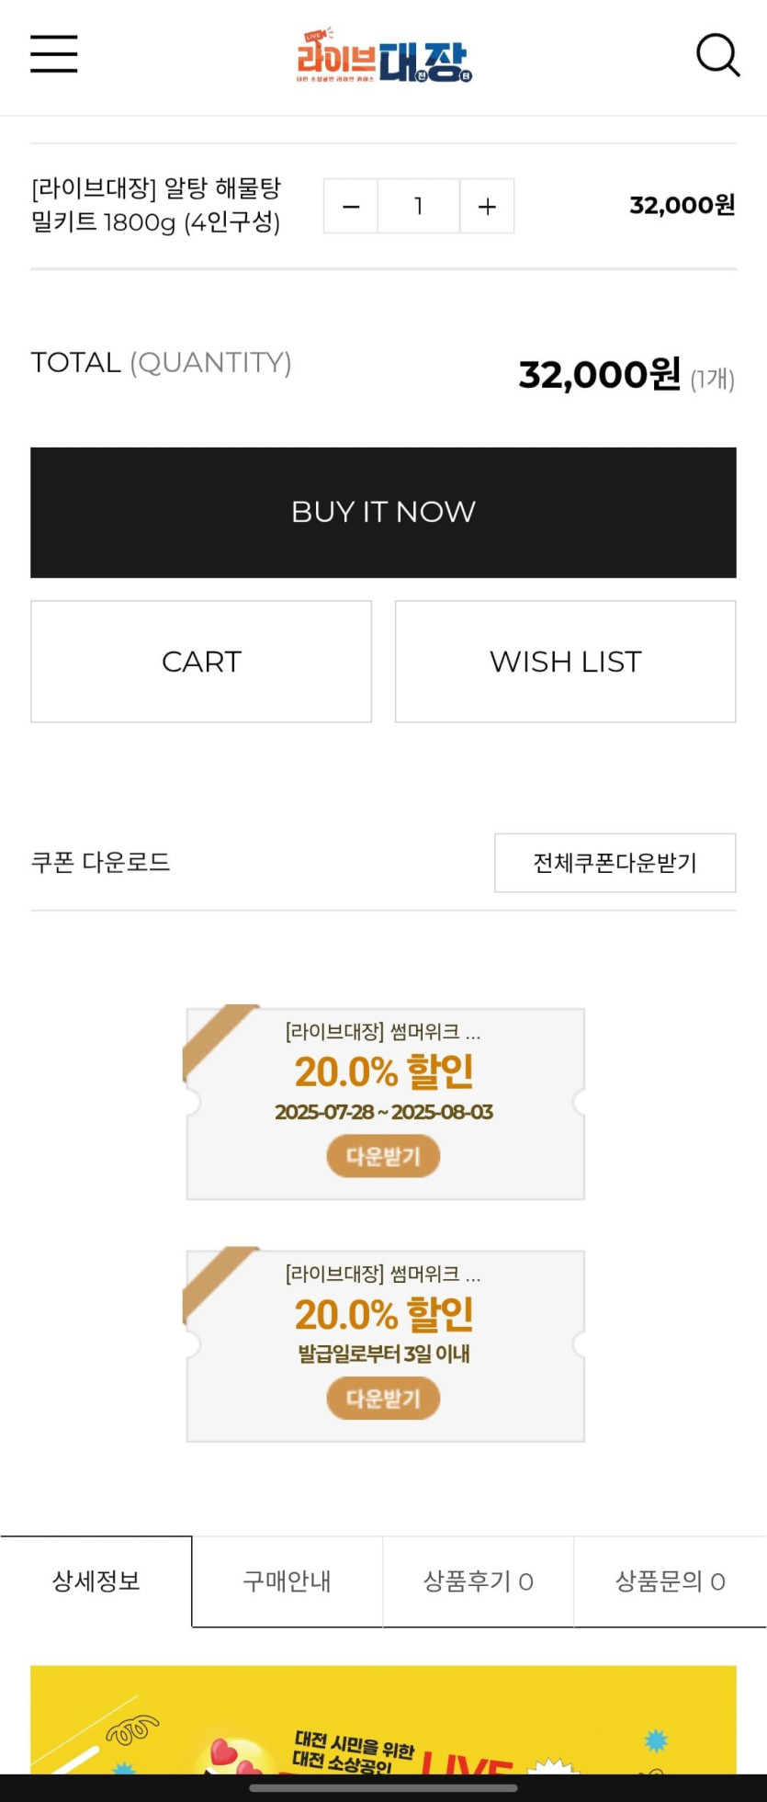
Task: Decrease quantity with minus button
Action: coord(351,207)
